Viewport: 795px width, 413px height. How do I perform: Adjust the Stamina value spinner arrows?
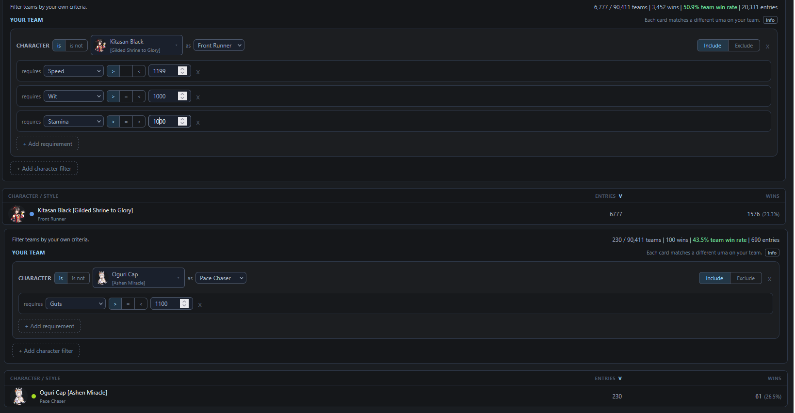coord(182,122)
